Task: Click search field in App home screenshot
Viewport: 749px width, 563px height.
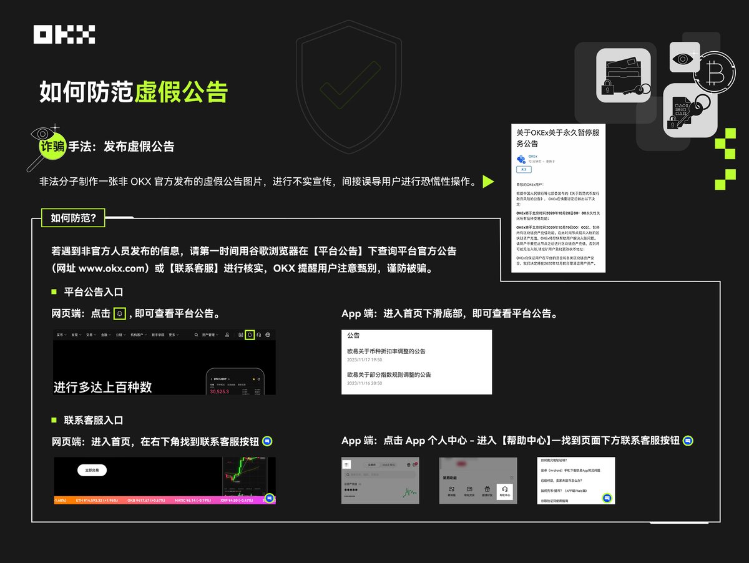Action: (x=379, y=474)
